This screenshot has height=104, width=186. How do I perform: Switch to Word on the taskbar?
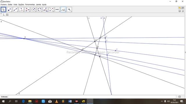tap(70, 101)
